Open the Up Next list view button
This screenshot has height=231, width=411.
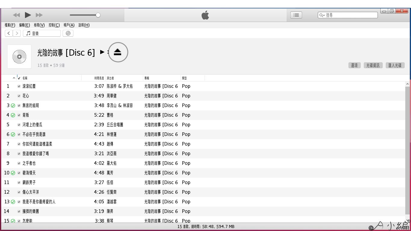(x=296, y=15)
